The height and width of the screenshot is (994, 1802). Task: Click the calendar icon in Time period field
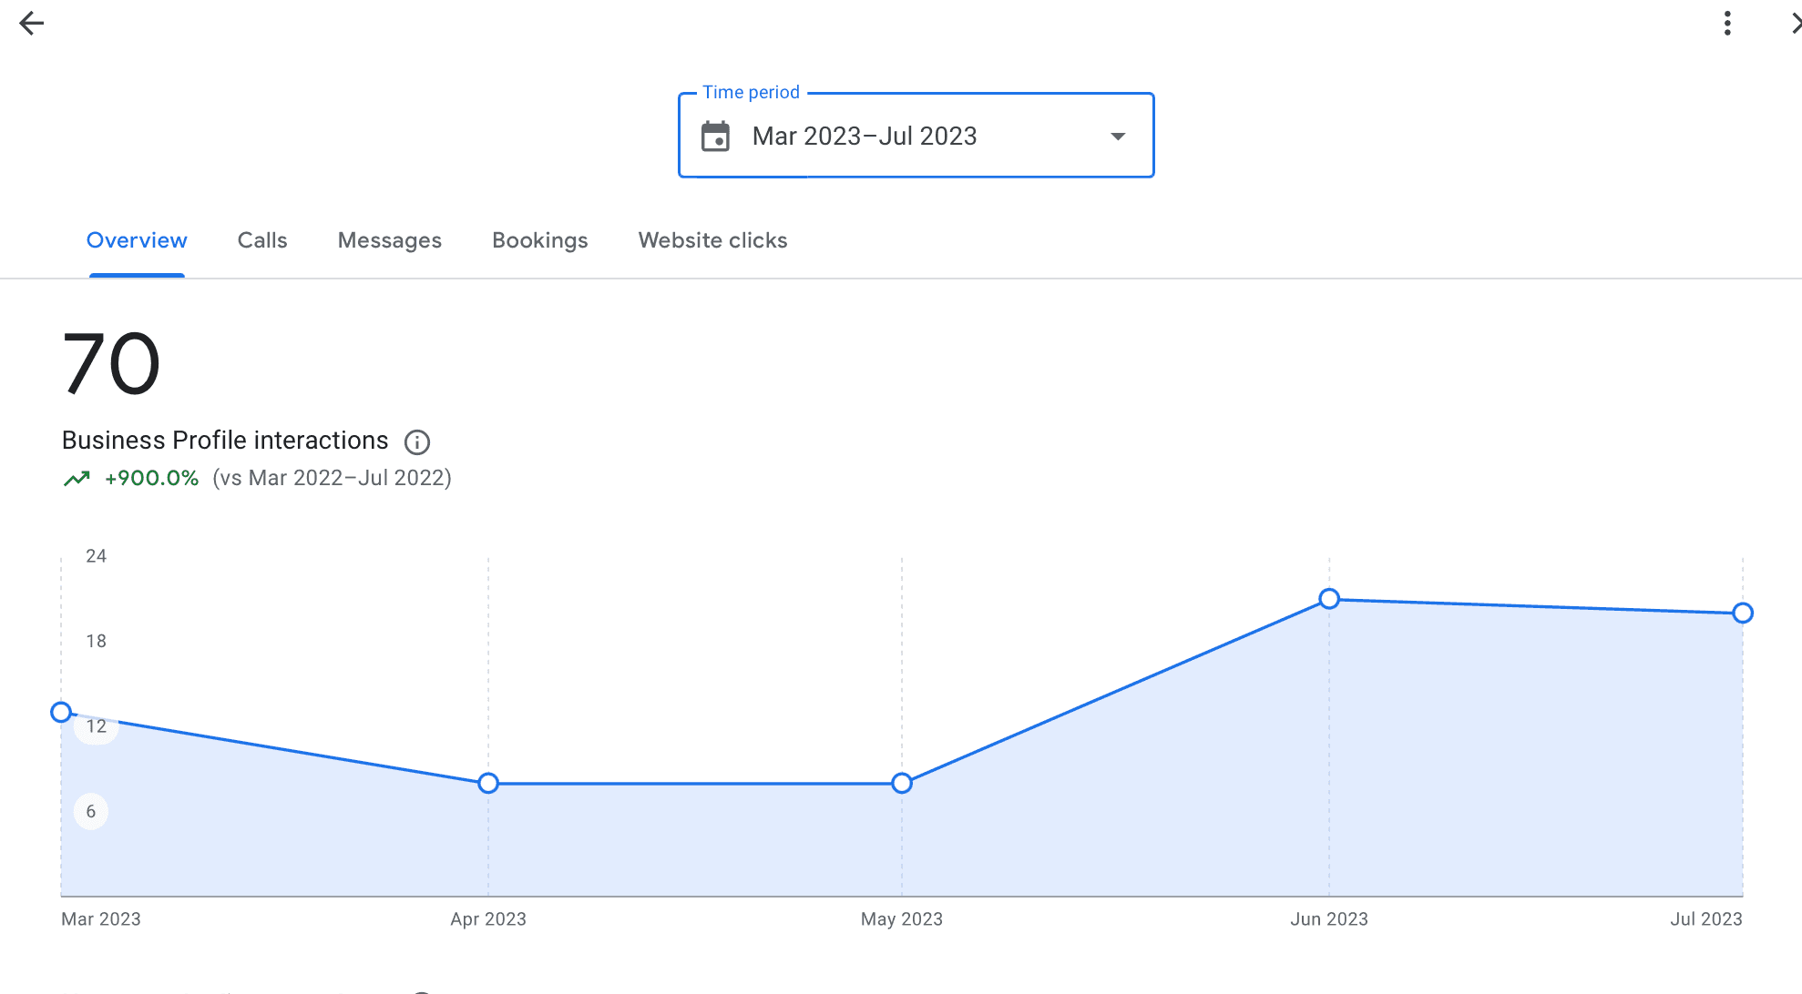click(715, 137)
